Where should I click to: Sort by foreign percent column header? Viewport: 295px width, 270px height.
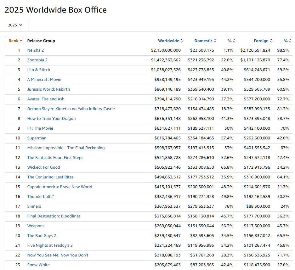(287, 41)
